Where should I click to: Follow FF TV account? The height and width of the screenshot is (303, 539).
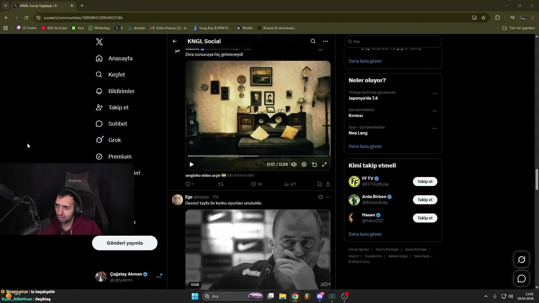425,181
